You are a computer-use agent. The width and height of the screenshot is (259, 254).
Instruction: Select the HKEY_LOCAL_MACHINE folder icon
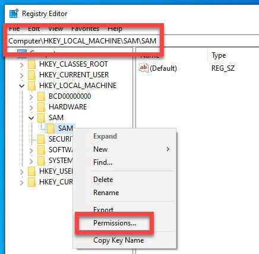point(31,86)
